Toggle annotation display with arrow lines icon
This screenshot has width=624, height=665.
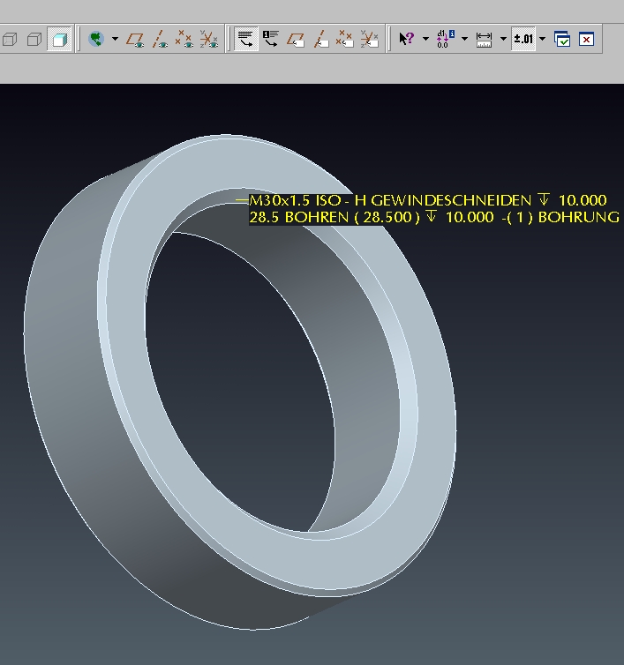(245, 39)
